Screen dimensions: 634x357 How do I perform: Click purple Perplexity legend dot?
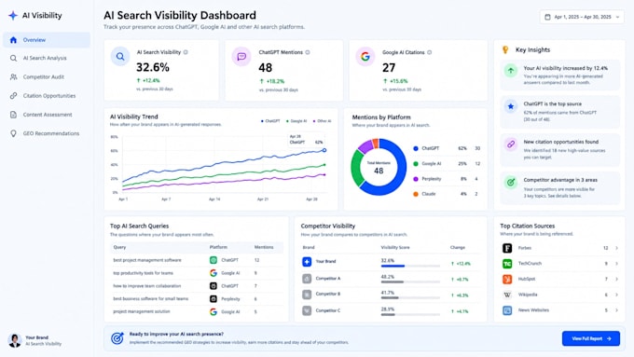click(416, 179)
